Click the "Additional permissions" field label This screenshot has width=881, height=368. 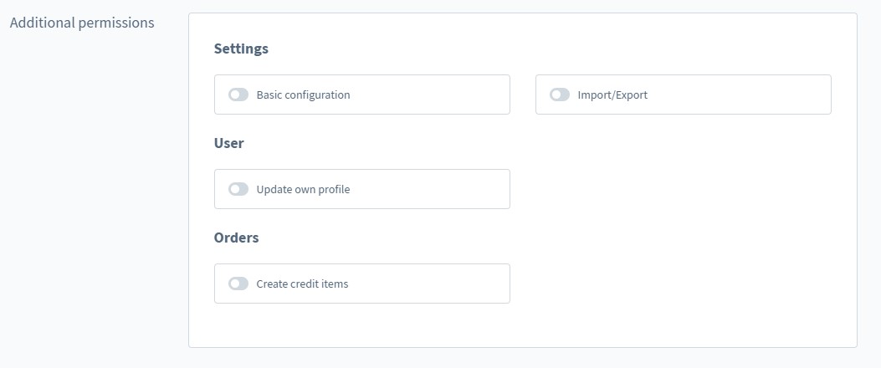[82, 23]
